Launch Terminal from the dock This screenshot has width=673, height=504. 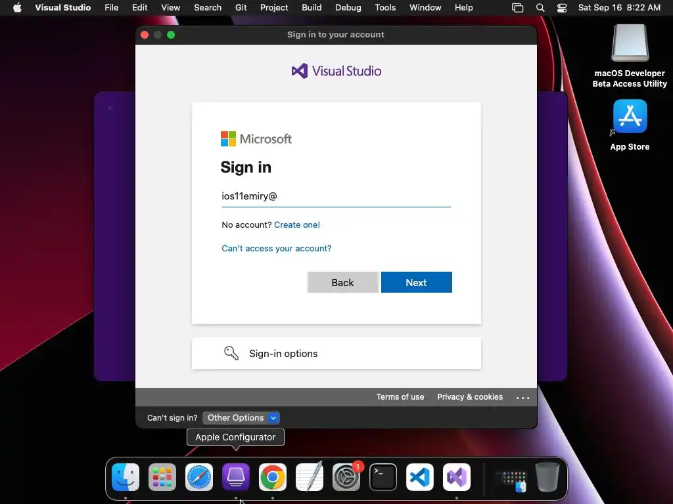383,477
